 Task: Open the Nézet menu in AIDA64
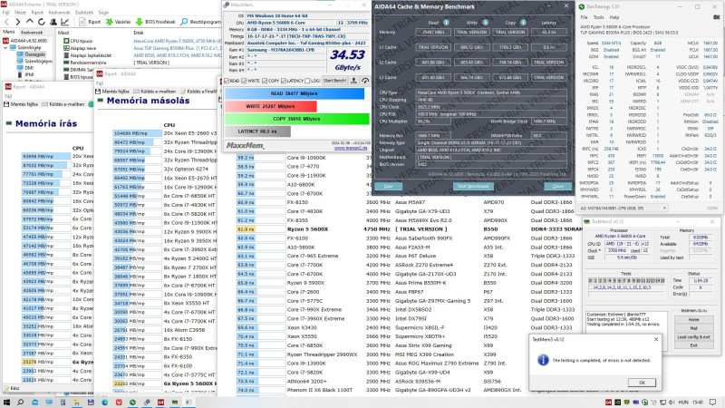pyautogui.click(x=20, y=13)
